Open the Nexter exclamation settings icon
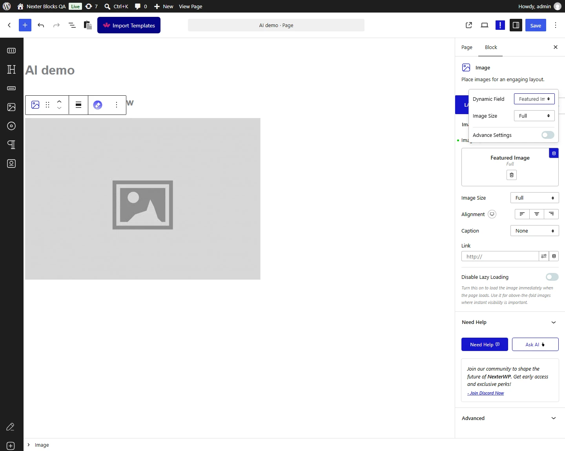This screenshot has width=565, height=451. click(x=500, y=25)
